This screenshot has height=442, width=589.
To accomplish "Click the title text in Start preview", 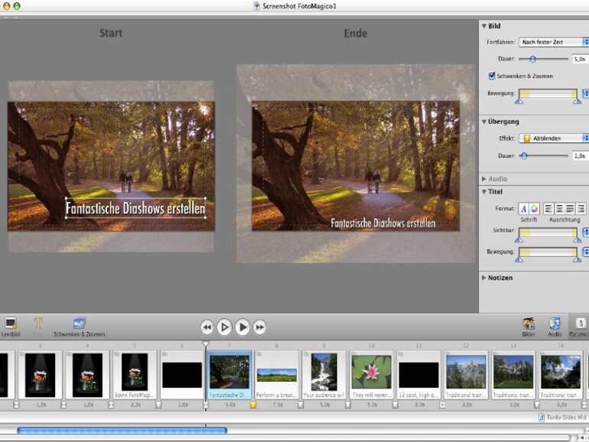I will 135,208.
